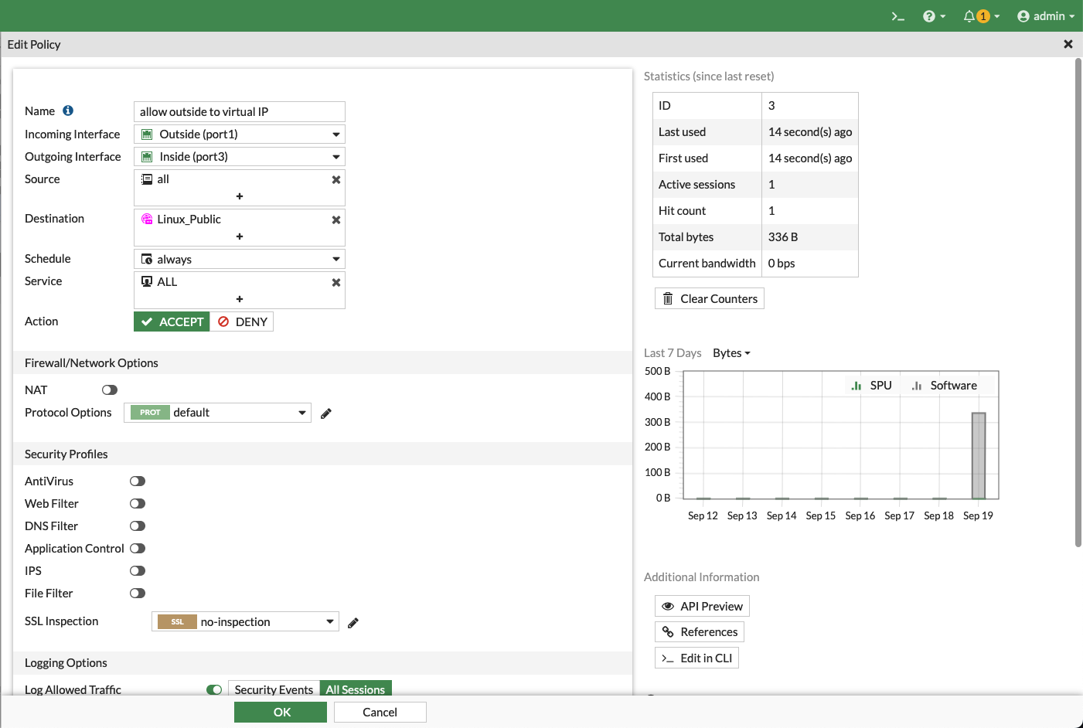The height and width of the screenshot is (728, 1083).
Task: Enable the IPS security profile
Action: tap(138, 571)
